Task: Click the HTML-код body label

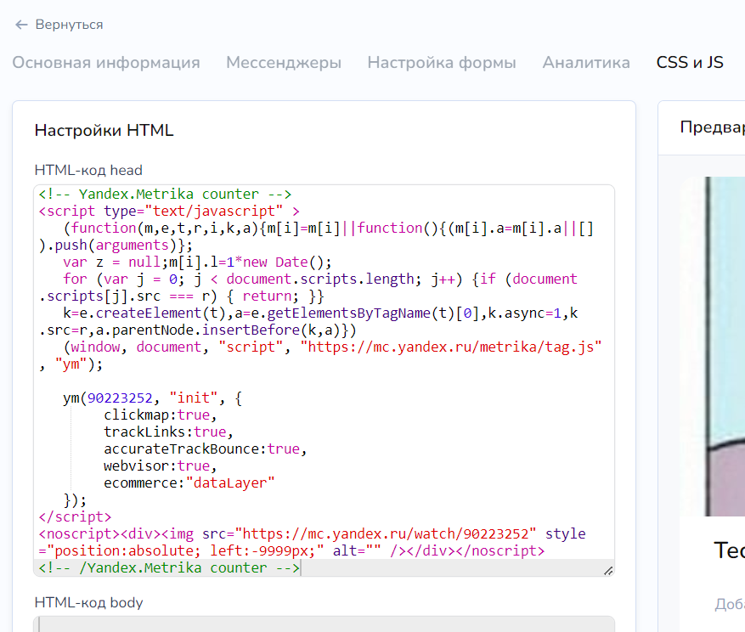Action: tap(89, 602)
